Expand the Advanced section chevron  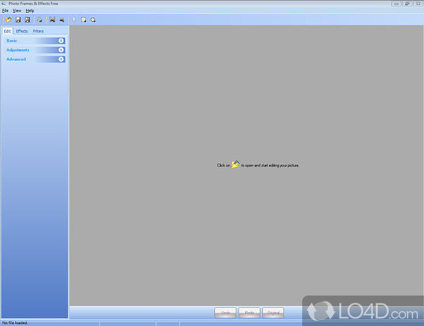tap(61, 59)
